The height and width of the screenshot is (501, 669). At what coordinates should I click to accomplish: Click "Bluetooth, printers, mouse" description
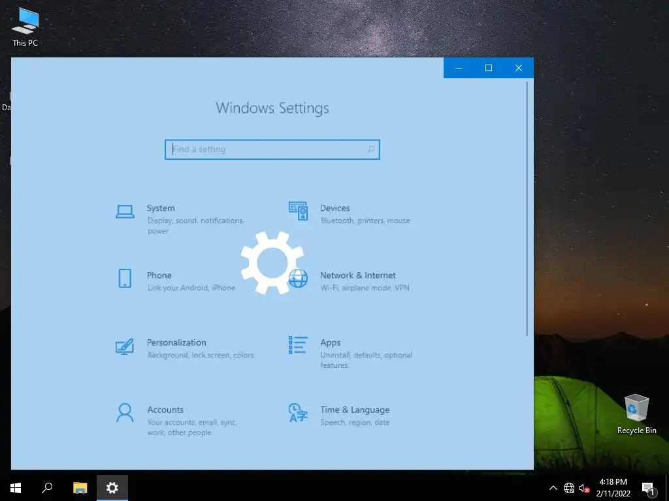click(x=365, y=220)
